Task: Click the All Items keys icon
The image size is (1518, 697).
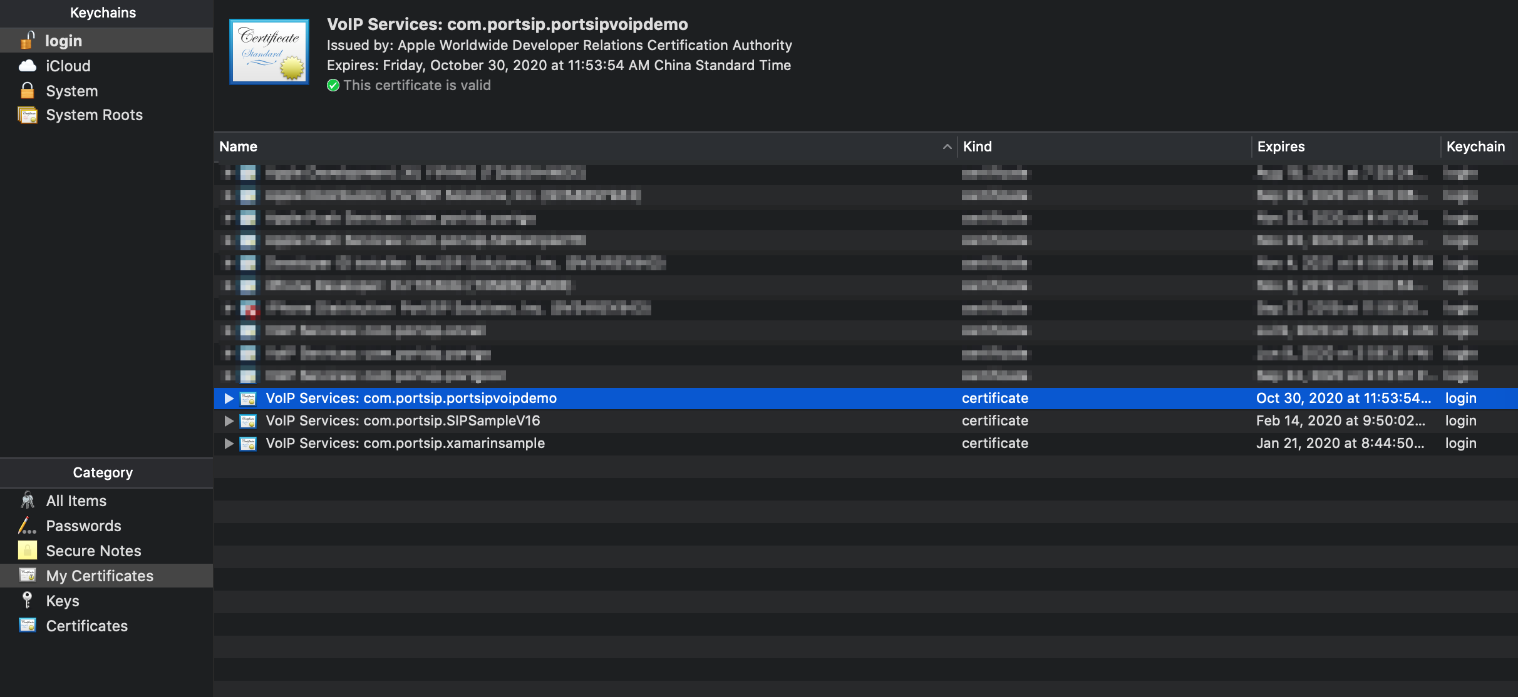Action: point(28,501)
